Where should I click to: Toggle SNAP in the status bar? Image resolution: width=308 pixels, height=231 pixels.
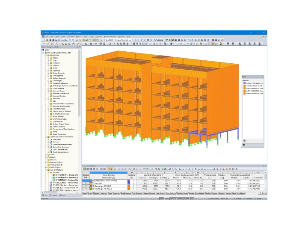click(161, 199)
